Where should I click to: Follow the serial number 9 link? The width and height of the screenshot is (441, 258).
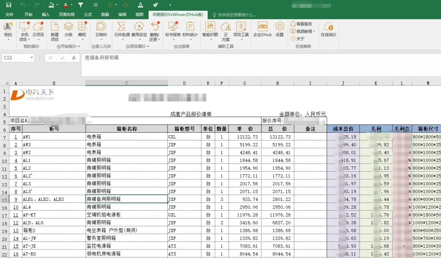[x=16, y=199]
